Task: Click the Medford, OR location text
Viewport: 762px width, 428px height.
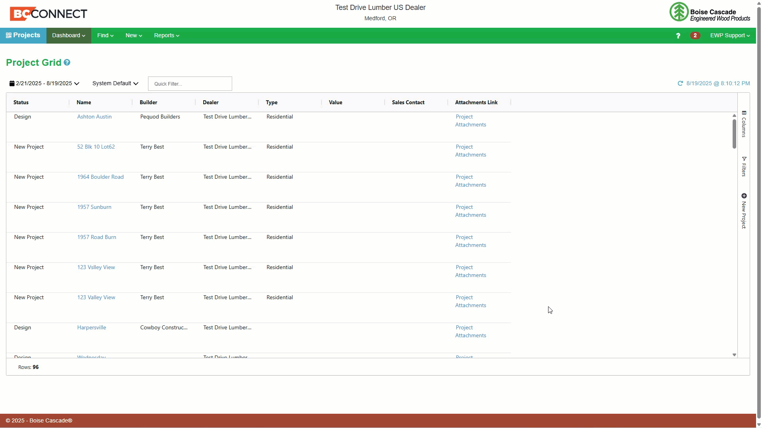Action: pyautogui.click(x=380, y=19)
